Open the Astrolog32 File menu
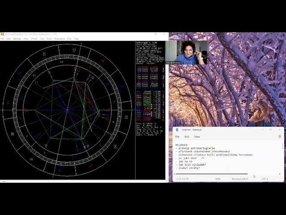 [2, 39]
